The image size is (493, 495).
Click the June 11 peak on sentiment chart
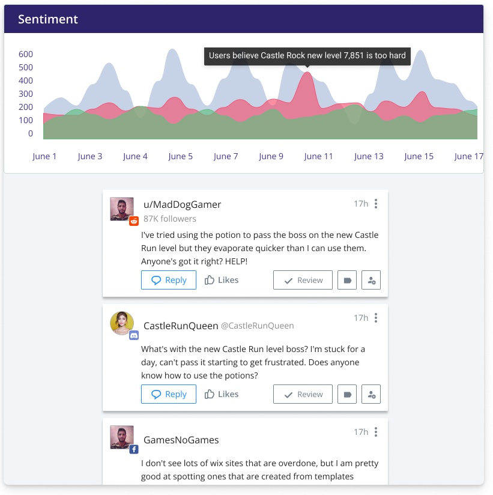(x=307, y=74)
